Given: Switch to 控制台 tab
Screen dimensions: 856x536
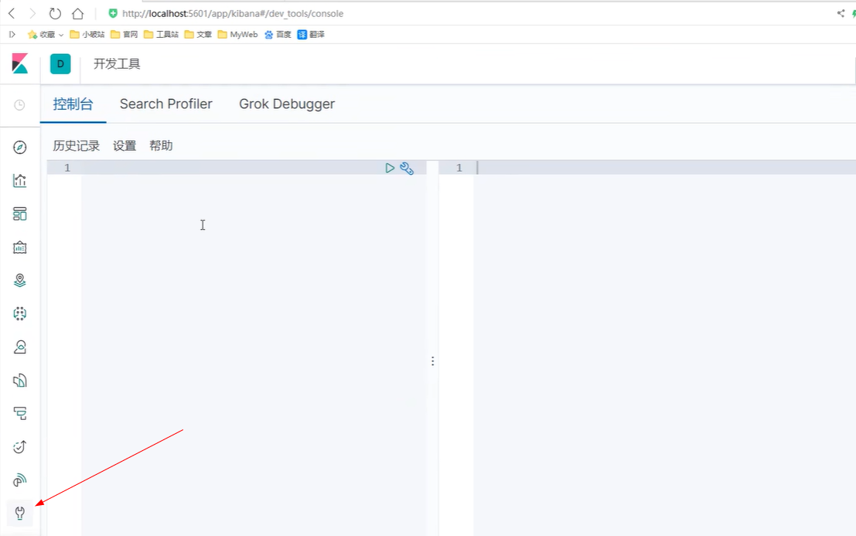Looking at the screenshot, I should (x=73, y=104).
